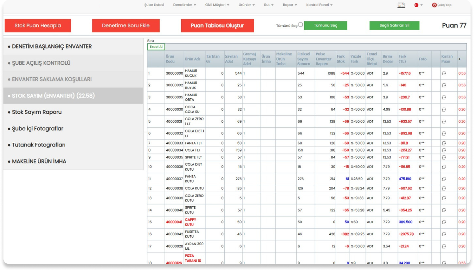Image resolution: width=474 pixels, height=271 pixels.
Task: Click the Excel Al export button
Action: coord(156,47)
